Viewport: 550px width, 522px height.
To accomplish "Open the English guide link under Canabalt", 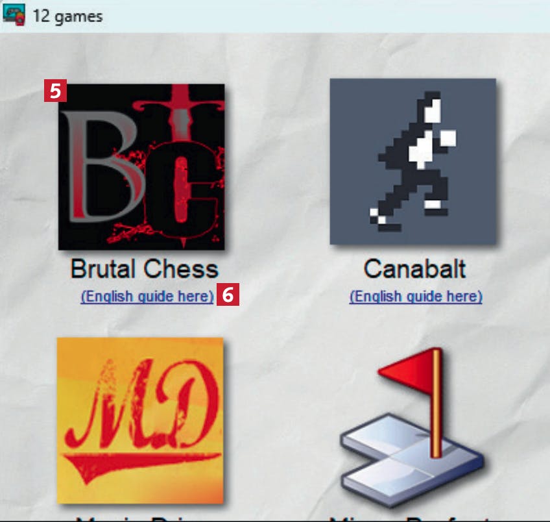I will (416, 296).
